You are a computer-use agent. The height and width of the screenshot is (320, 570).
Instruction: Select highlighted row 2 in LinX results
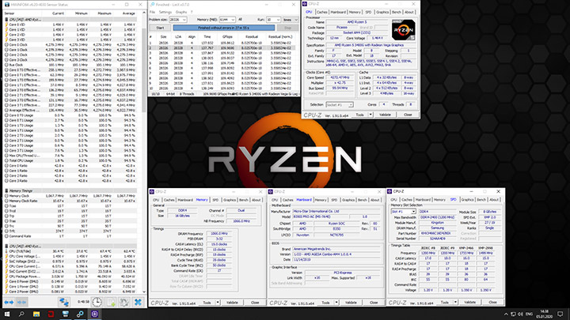(224, 48)
